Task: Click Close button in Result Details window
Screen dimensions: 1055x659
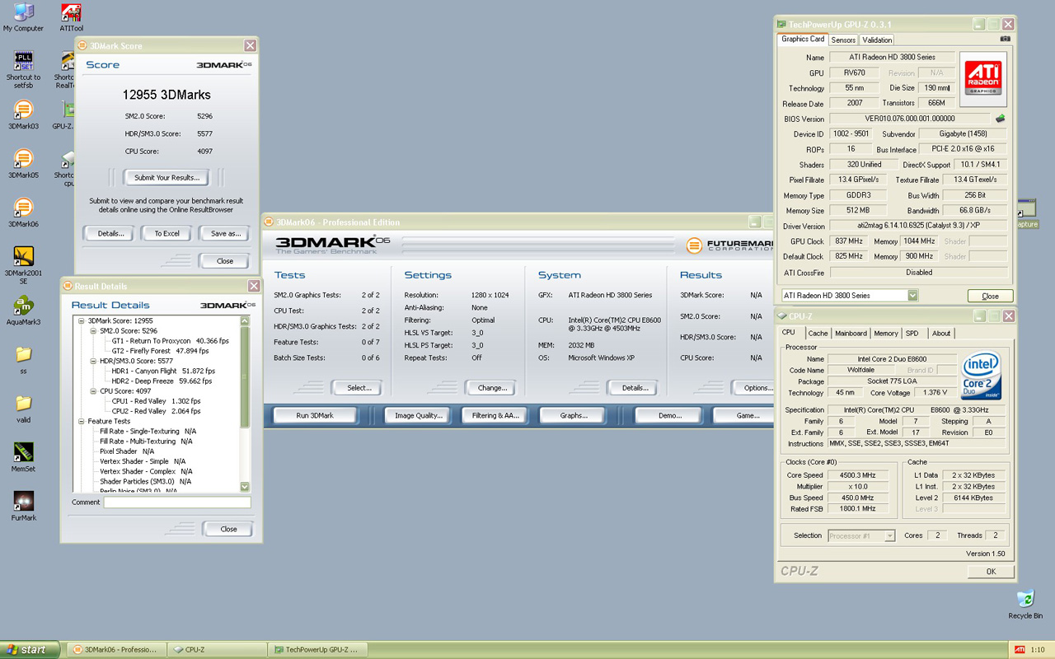Action: tap(228, 529)
